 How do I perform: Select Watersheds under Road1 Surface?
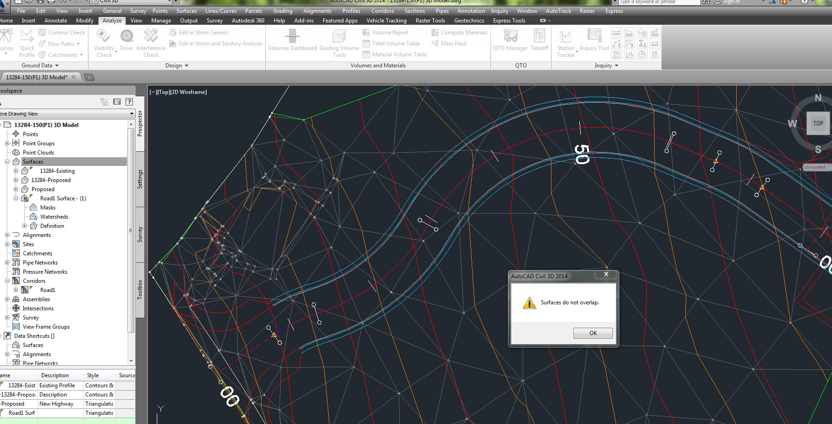[54, 217]
